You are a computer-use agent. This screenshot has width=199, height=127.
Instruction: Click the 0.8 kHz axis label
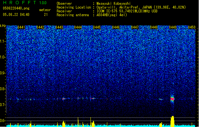click(x=3, y=89)
